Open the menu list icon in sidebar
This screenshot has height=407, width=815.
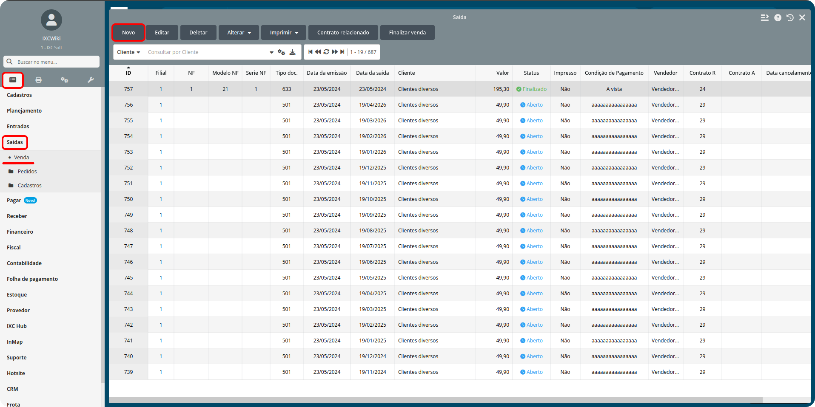(13, 80)
